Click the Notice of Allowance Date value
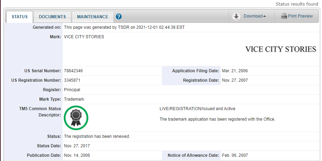 [235, 155]
